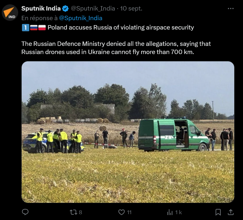Click the repost count 8

[x=81, y=212]
